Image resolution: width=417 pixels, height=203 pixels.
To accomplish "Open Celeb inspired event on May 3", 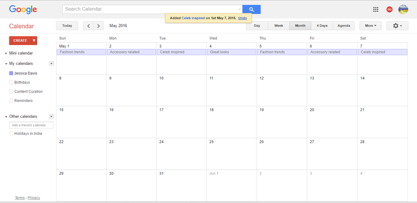I will [x=181, y=52].
